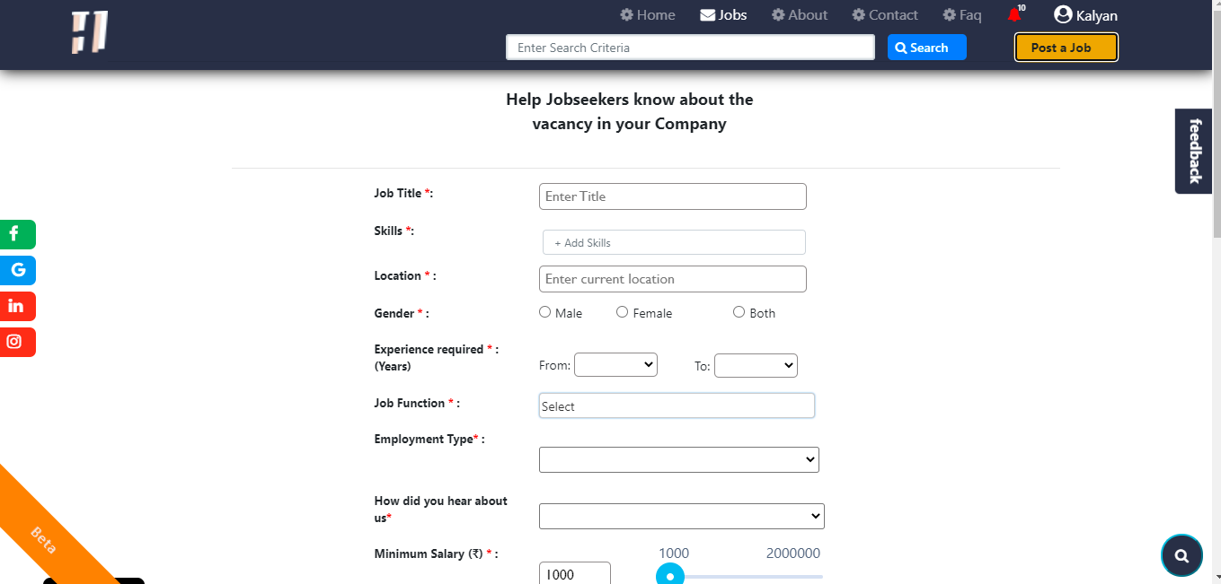The height and width of the screenshot is (584, 1221).
Task: Expand the How did you hear dropdown
Action: (681, 516)
